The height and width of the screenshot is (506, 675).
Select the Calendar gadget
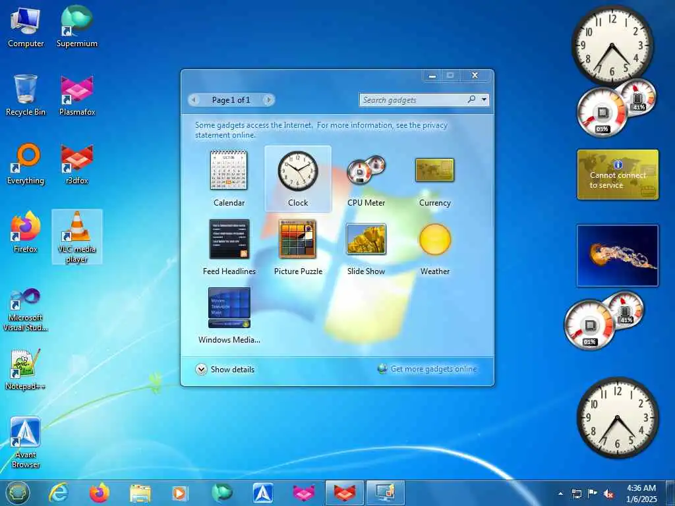[x=229, y=179]
